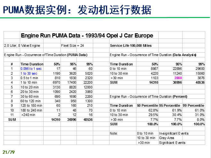This screenshot has height=158, width=211.
Task: Select the 'Engine Run PUMA Data - 1993/94 Opel J Car Europe' heading
Action: (x=87, y=36)
